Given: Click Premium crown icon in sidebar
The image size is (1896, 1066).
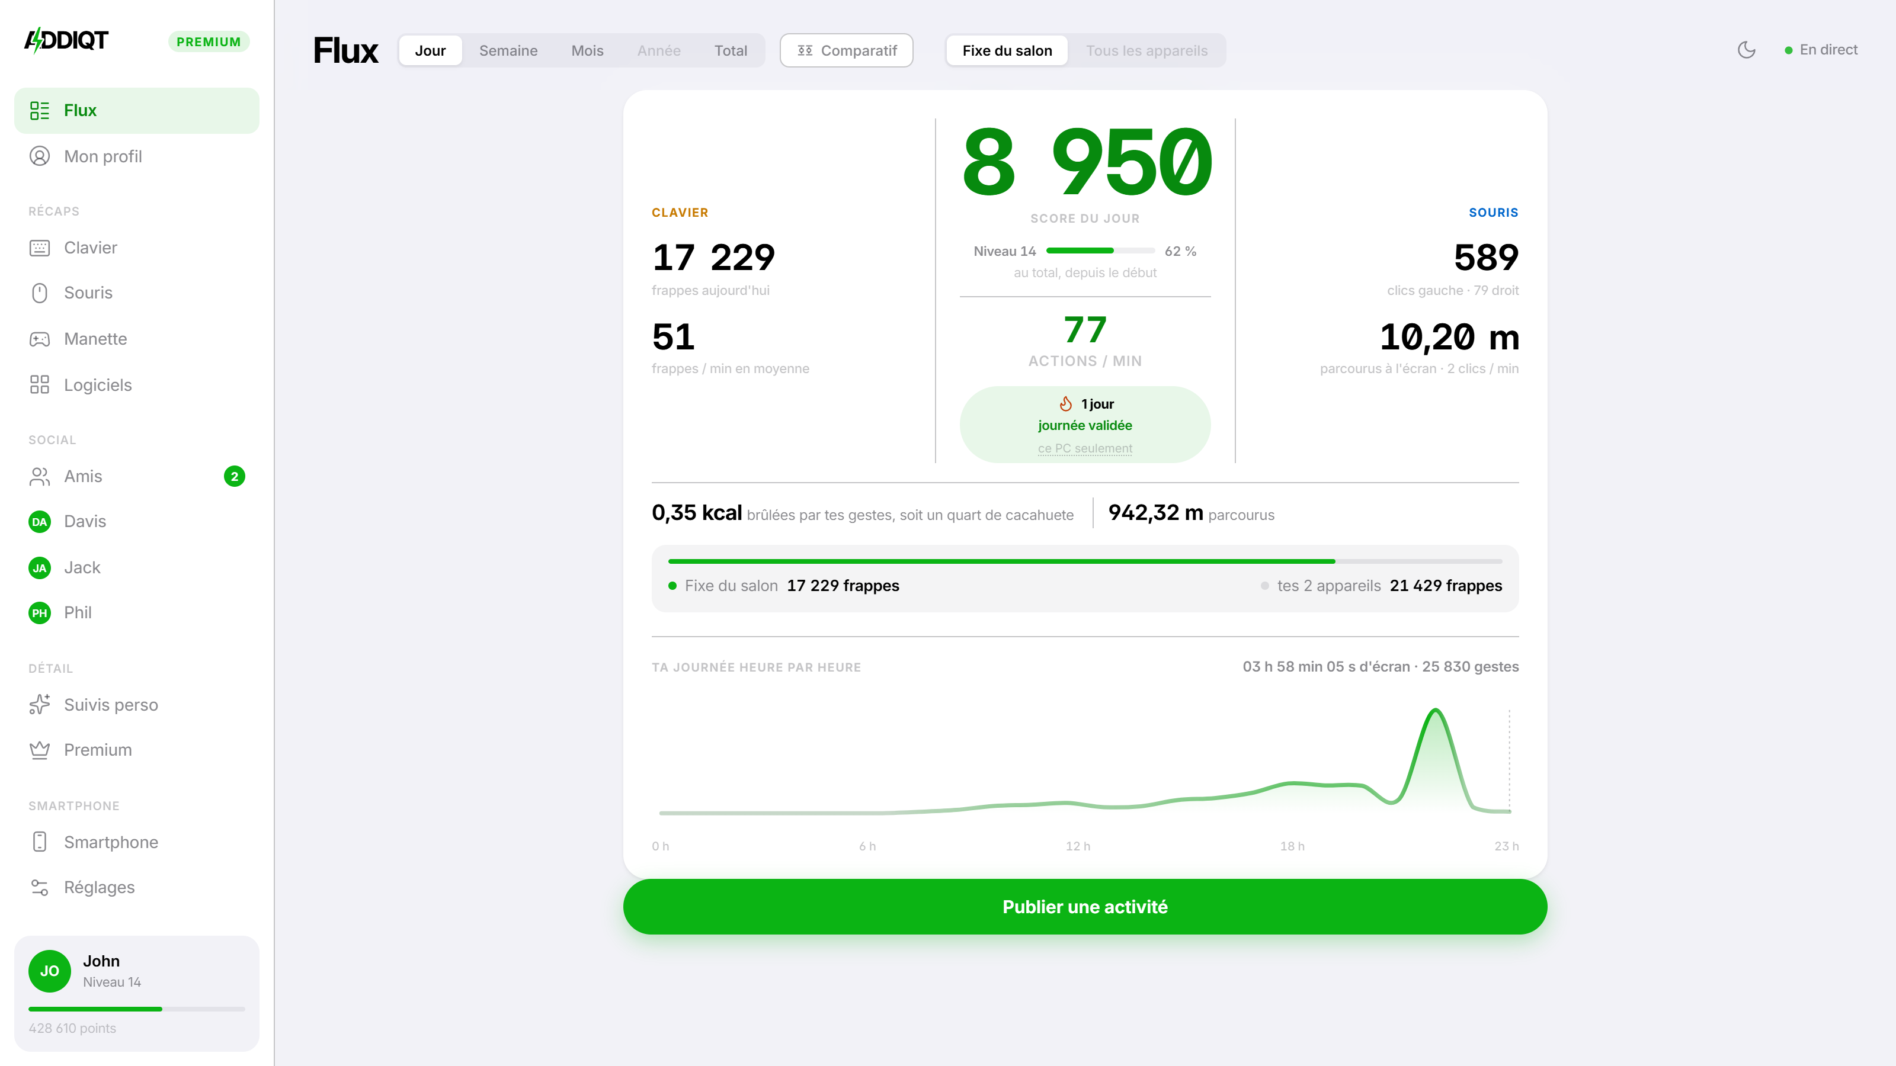Looking at the screenshot, I should coord(40,750).
